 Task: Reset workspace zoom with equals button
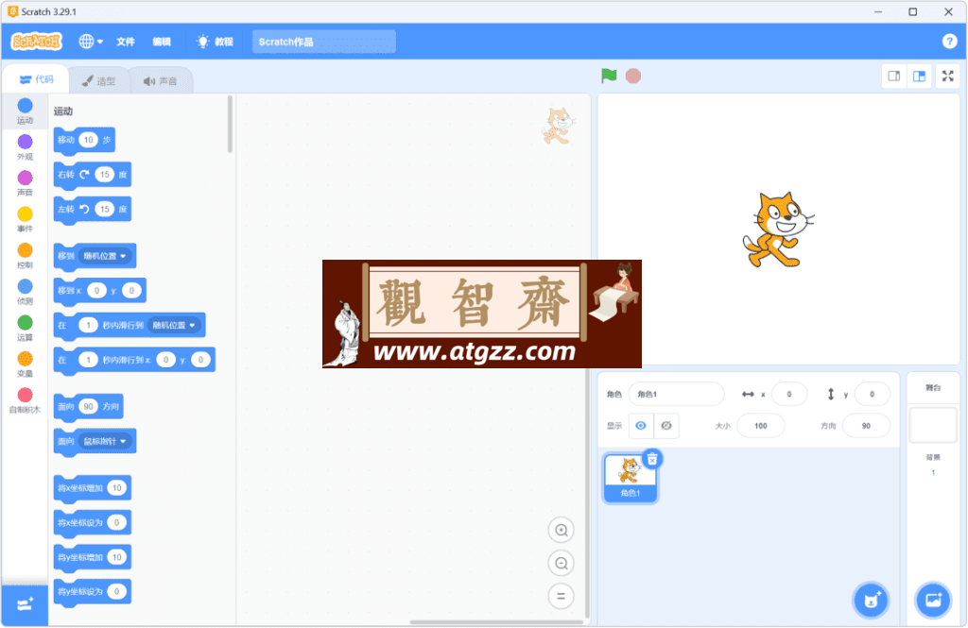coord(562,597)
